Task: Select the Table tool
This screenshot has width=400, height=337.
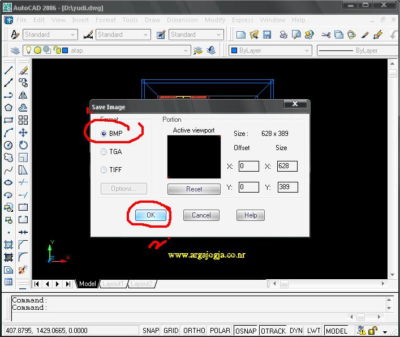Action: click(8, 282)
